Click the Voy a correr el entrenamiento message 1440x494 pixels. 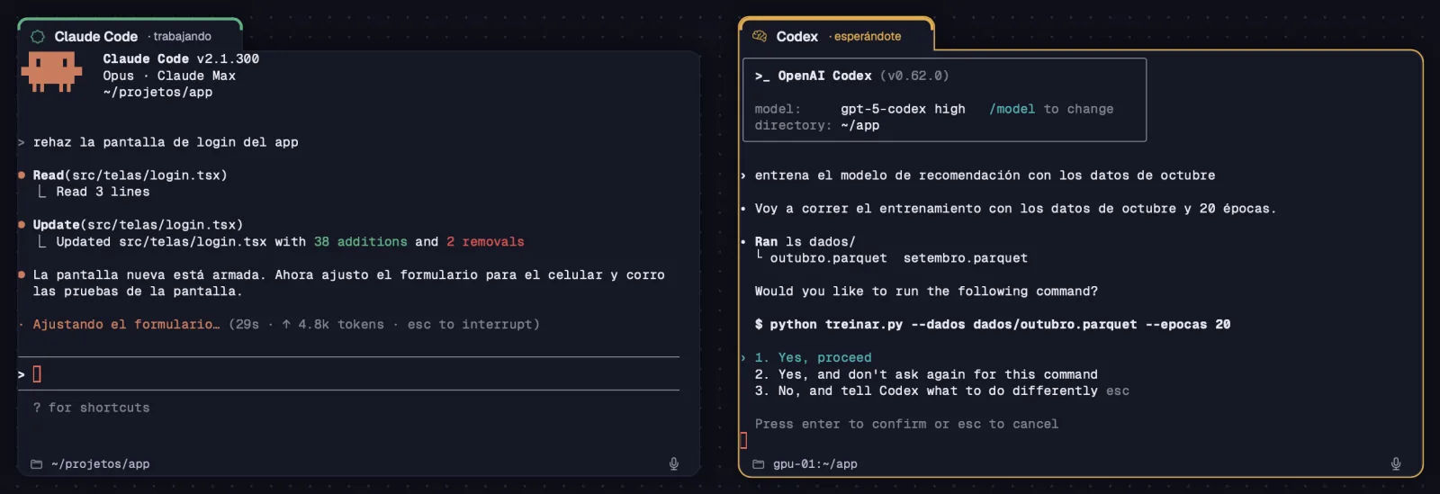[1015, 209]
